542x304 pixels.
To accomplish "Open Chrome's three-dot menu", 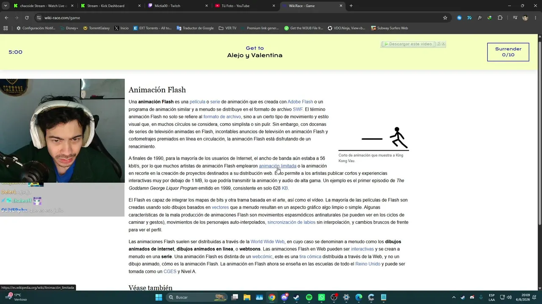I will (x=535, y=18).
